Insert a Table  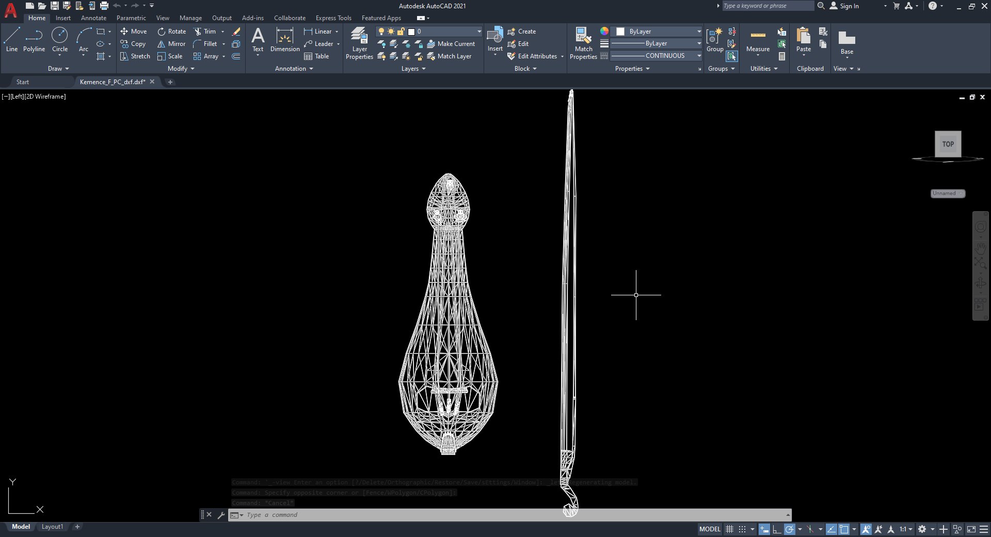pyautogui.click(x=316, y=56)
